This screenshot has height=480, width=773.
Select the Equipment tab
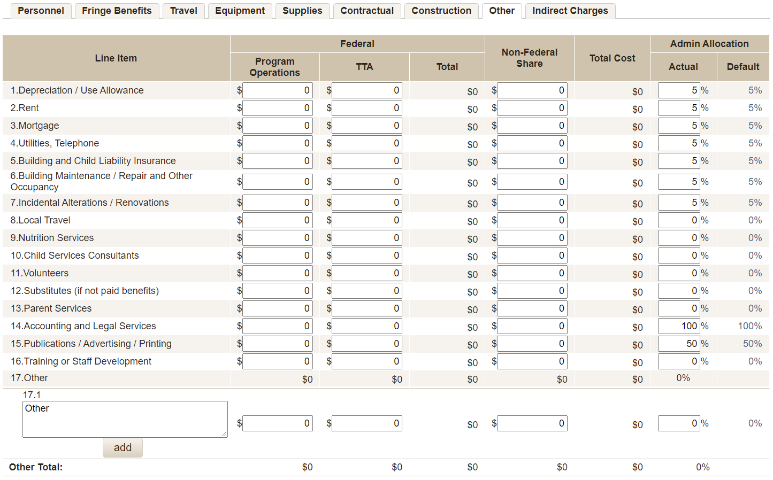tap(240, 11)
